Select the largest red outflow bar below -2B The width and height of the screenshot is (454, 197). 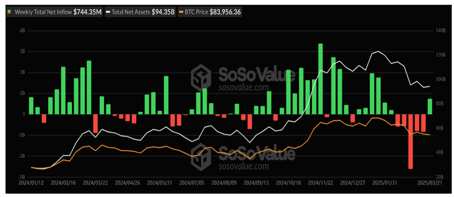pyautogui.click(x=410, y=141)
